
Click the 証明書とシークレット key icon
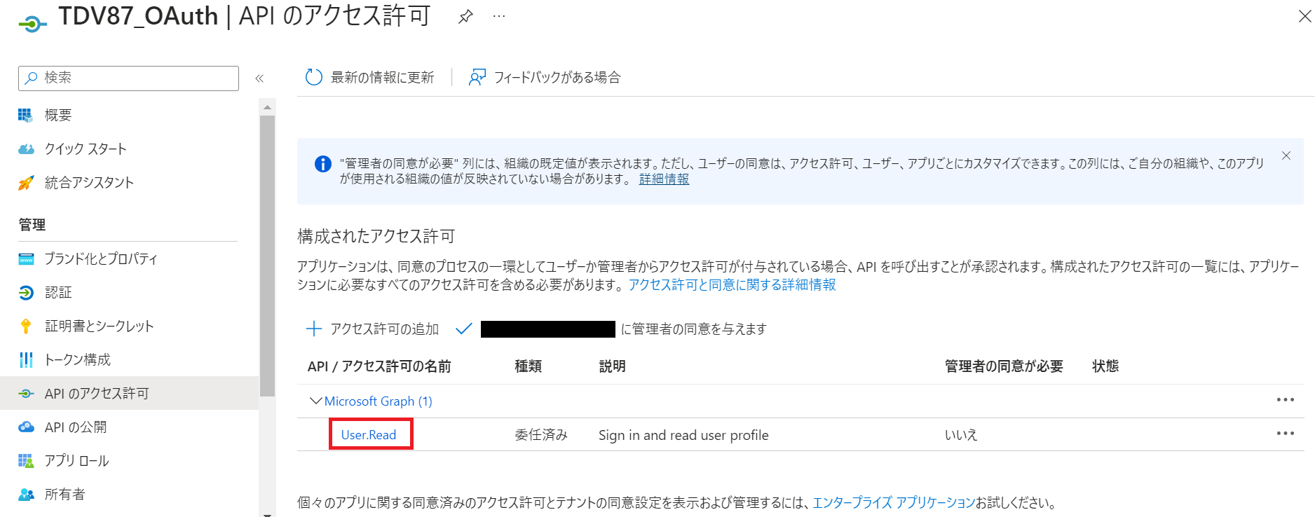(26, 326)
